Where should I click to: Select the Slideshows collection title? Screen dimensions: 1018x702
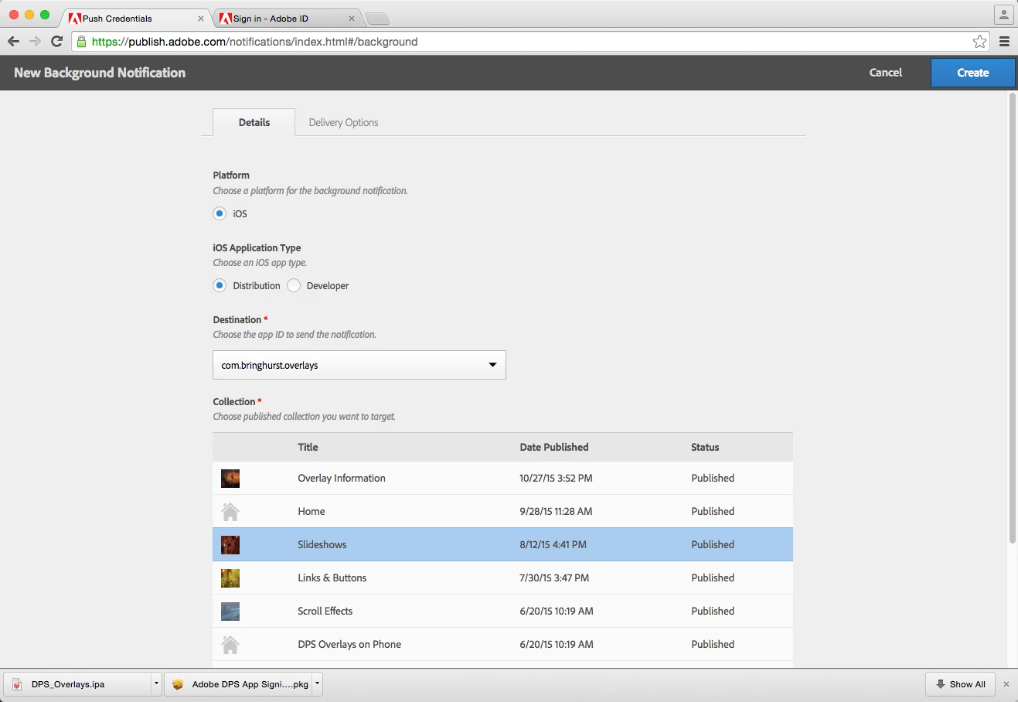322,545
